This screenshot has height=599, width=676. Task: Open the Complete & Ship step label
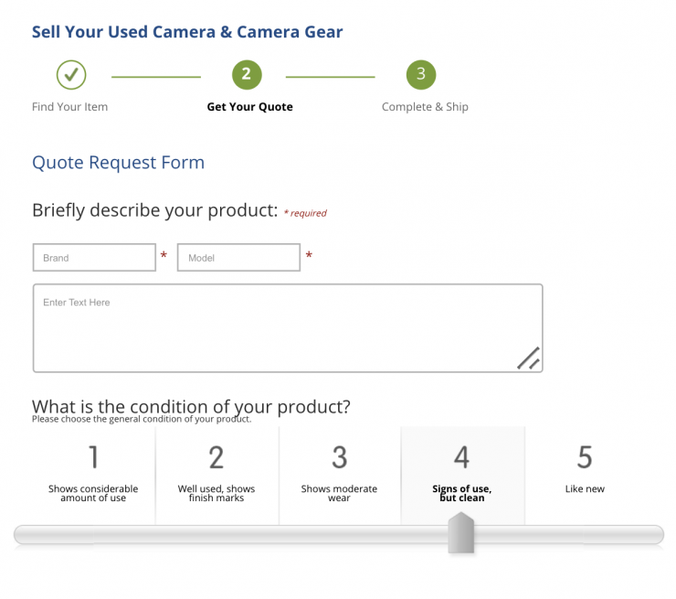[x=425, y=107]
